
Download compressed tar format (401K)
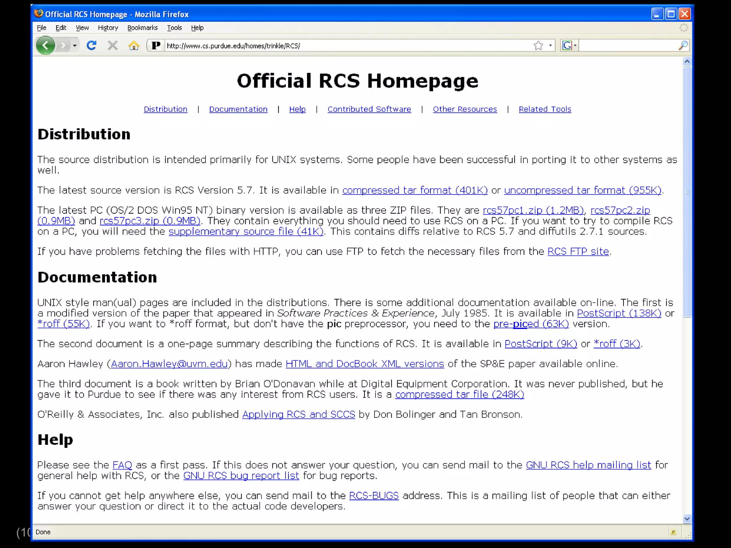tap(415, 190)
